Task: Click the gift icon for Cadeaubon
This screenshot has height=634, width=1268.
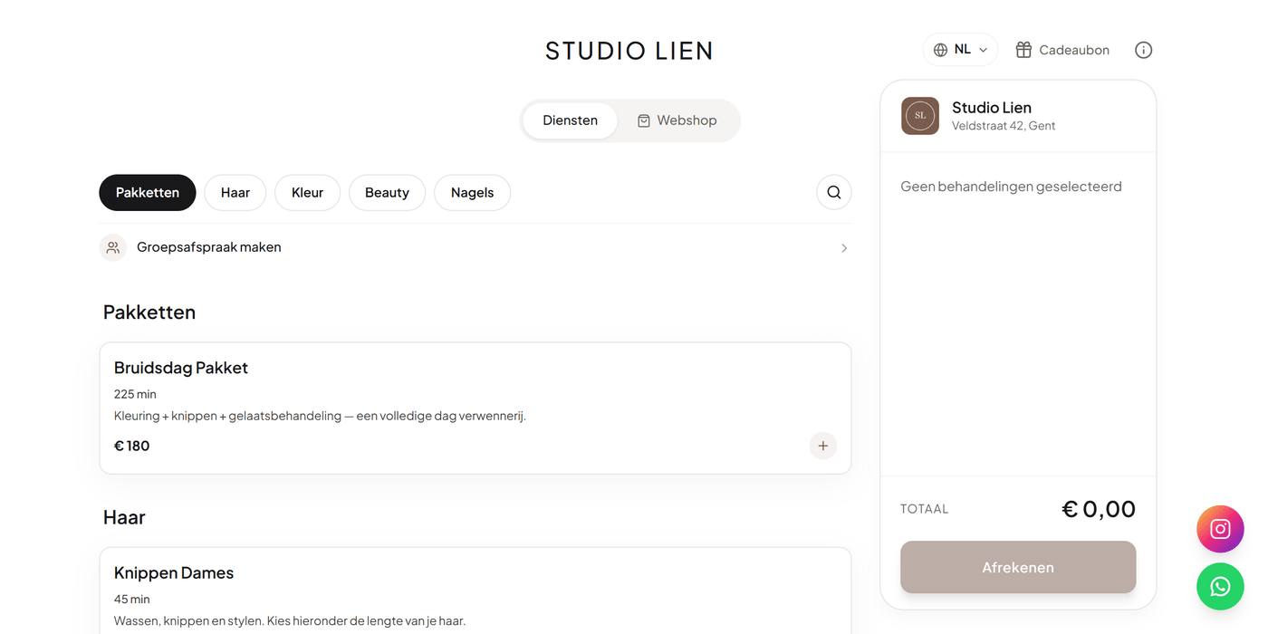Action: click(1023, 50)
